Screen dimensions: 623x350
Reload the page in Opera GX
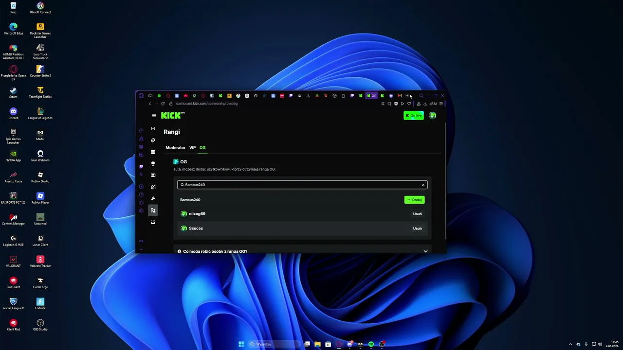tap(163, 104)
